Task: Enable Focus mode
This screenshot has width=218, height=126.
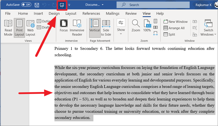Action: pos(64,26)
